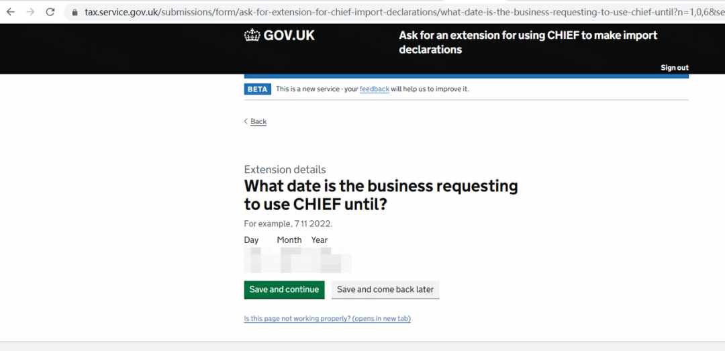This screenshot has height=351, width=725.
Task: Report that this page is not working properly
Action: click(328, 319)
